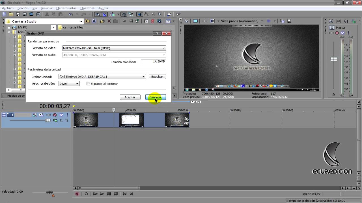Viewport: 362px width, 203px height.
Task: Toggle automatic crossfades icon
Action: pyautogui.click(x=105, y=14)
